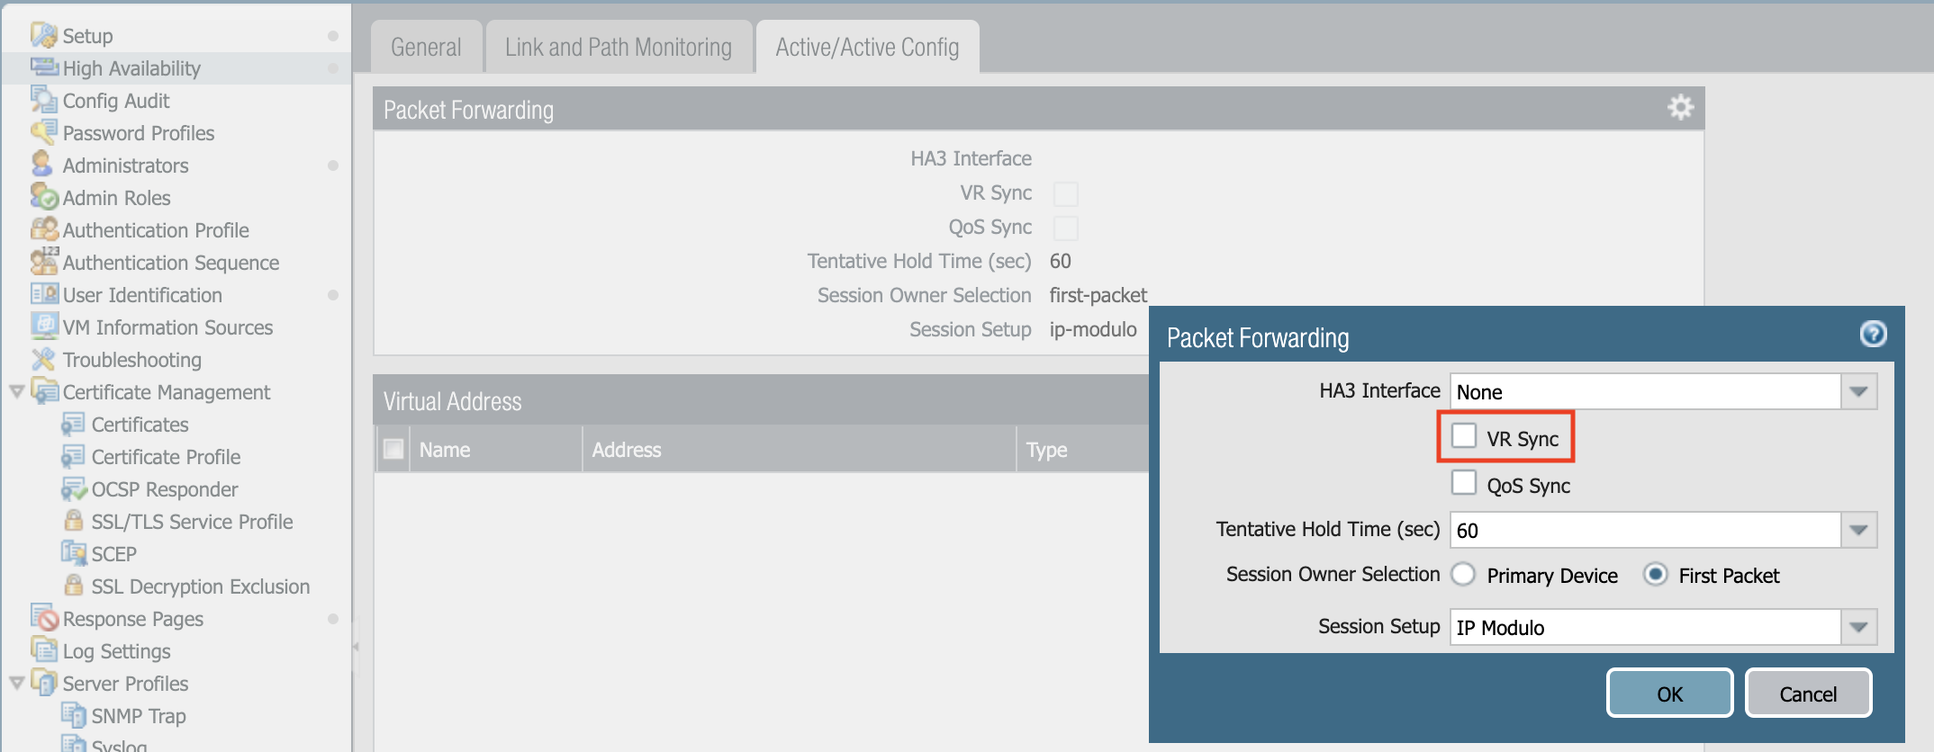
Task: Click the OCSP Responder icon
Action: (x=73, y=488)
